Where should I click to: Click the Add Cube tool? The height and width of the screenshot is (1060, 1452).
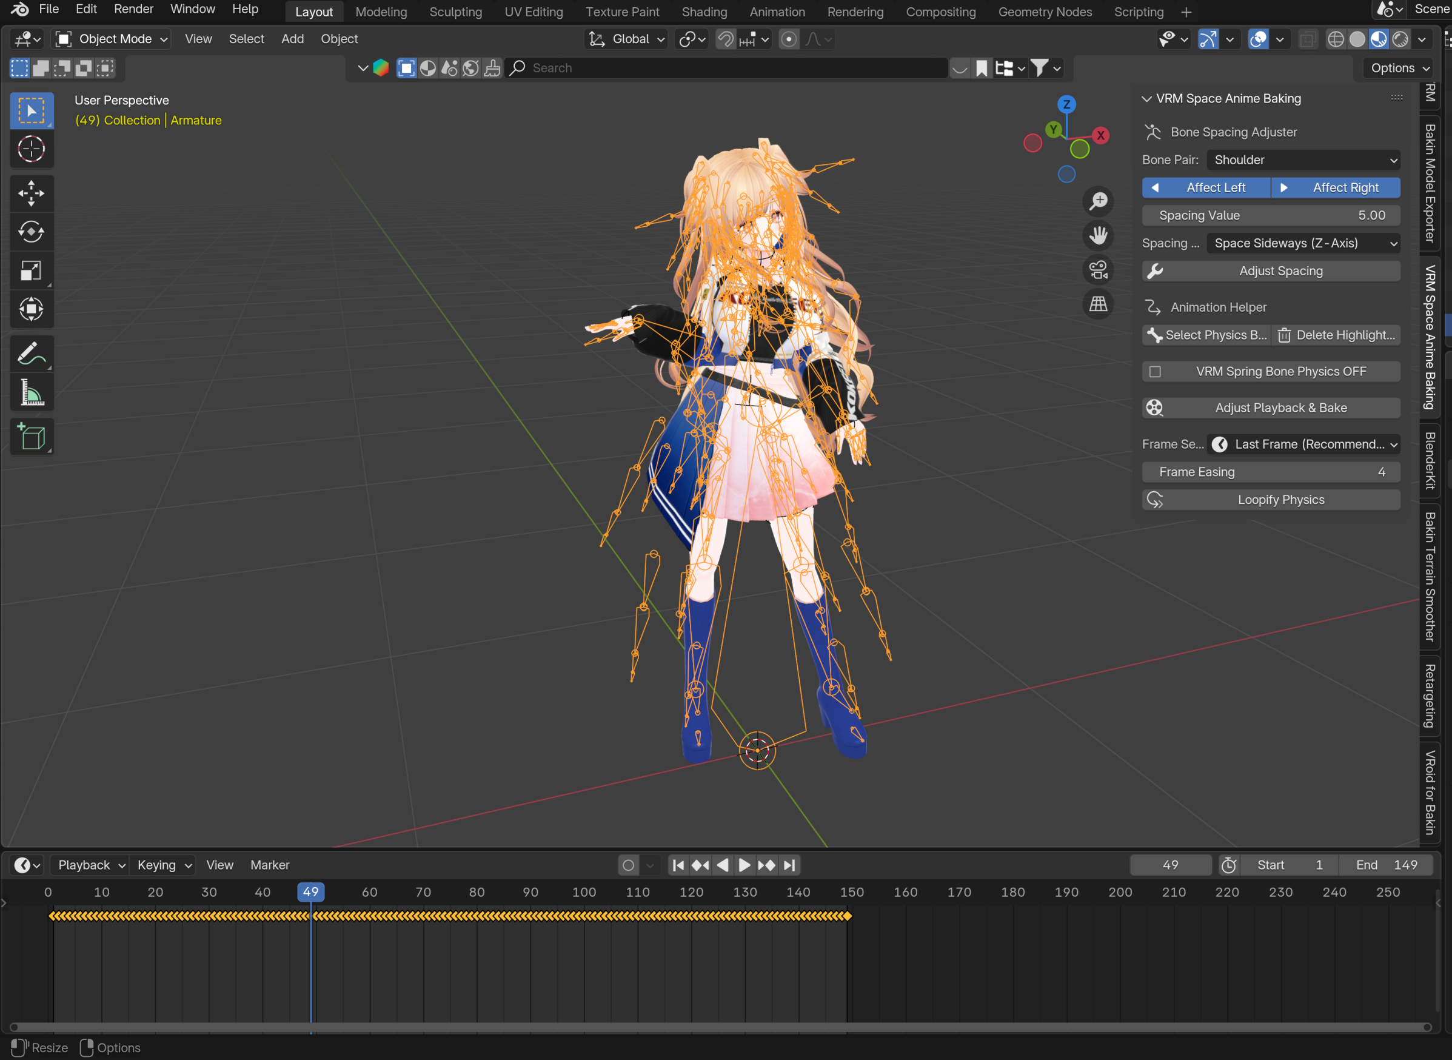point(31,437)
